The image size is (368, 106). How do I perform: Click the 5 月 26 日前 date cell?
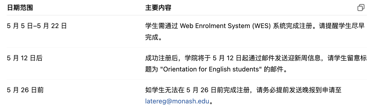[25, 90]
